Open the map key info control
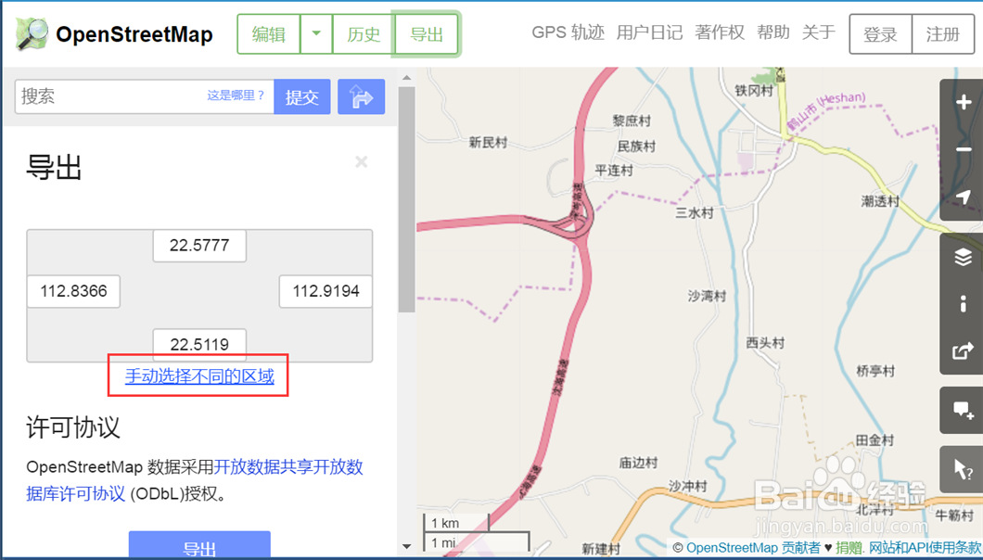The image size is (983, 560). tap(963, 304)
